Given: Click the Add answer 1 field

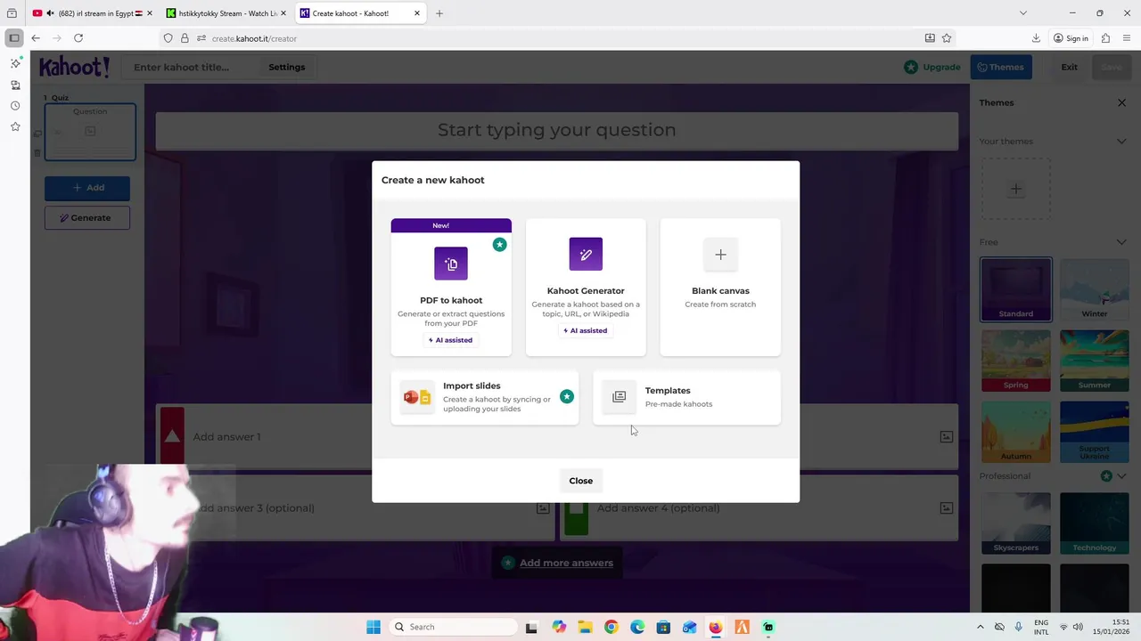Looking at the screenshot, I should (357, 437).
